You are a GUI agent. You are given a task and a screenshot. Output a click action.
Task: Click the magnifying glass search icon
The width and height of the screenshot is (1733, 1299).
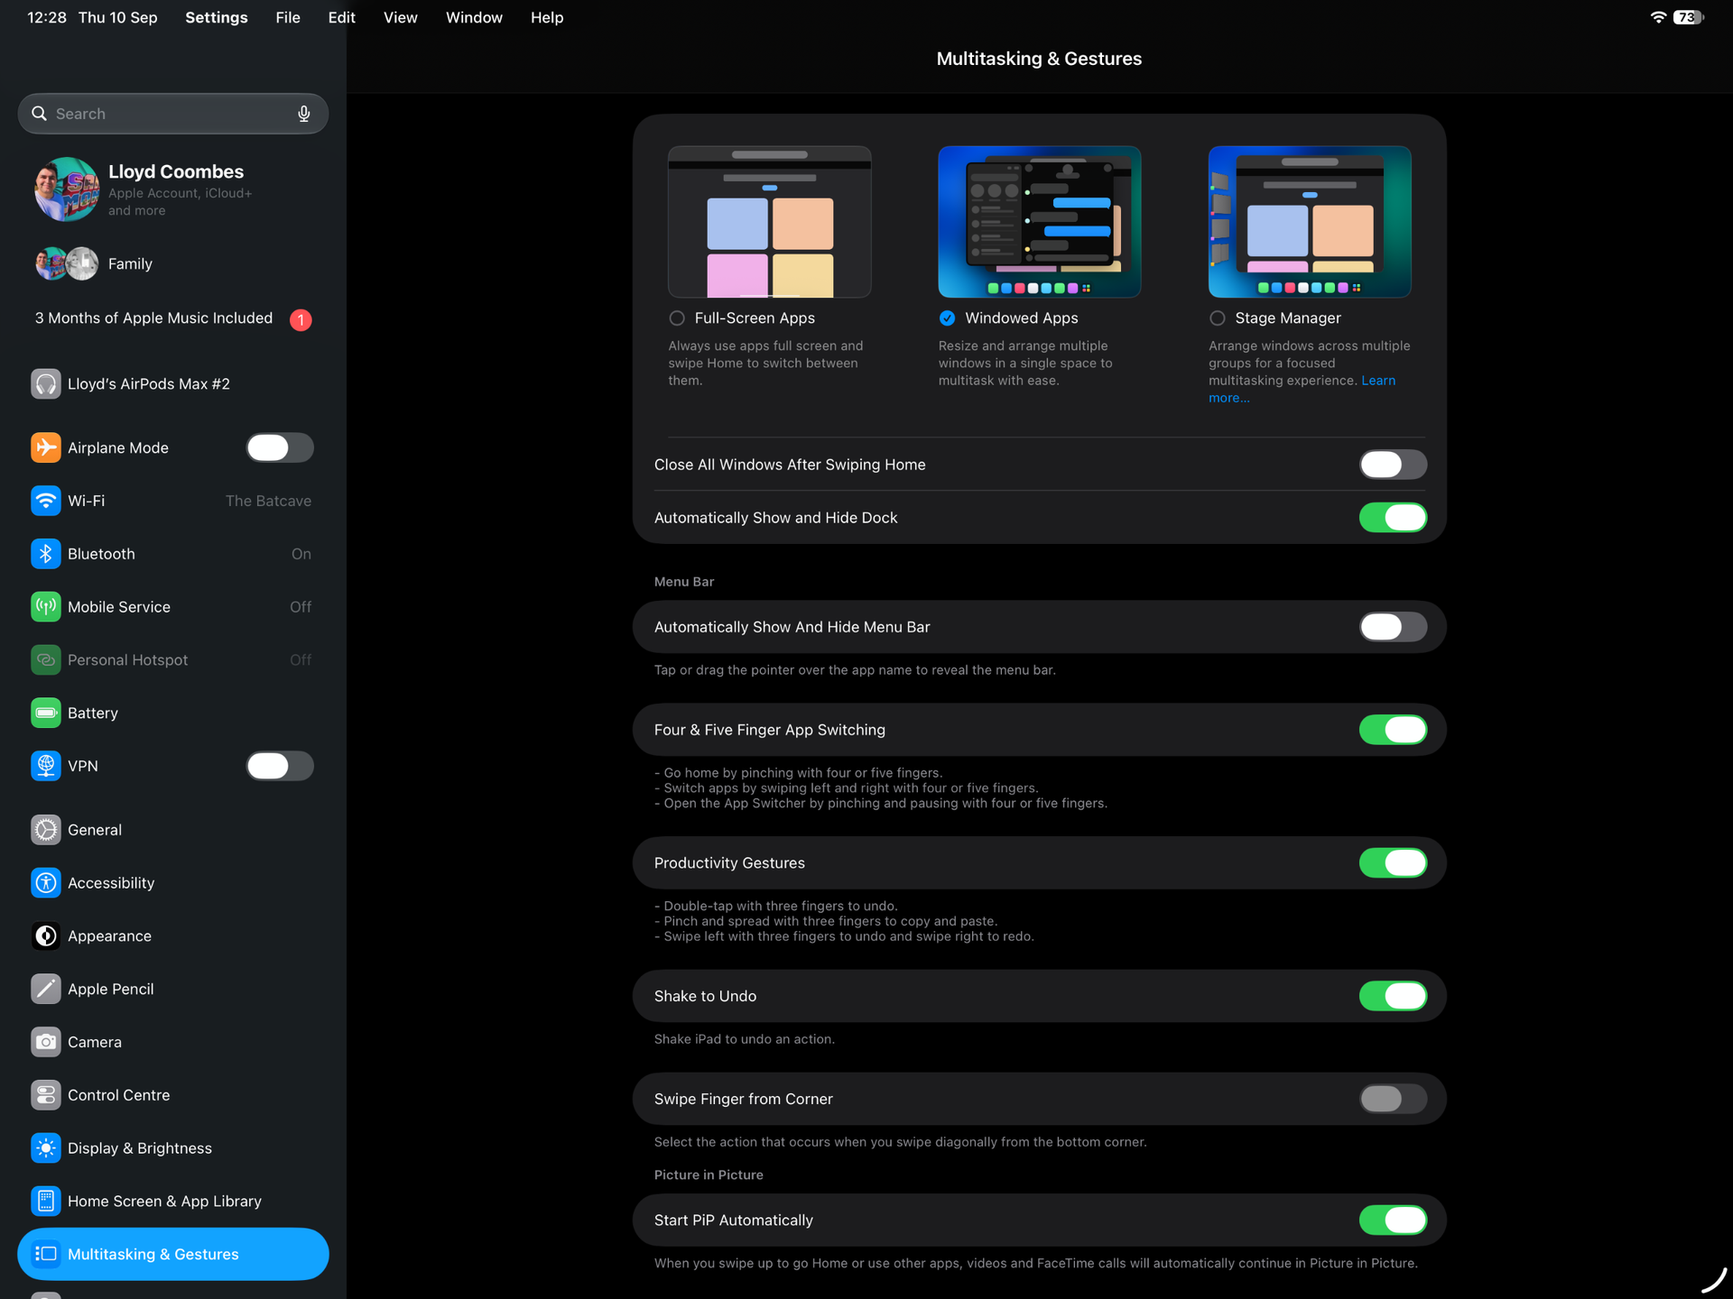(39, 114)
